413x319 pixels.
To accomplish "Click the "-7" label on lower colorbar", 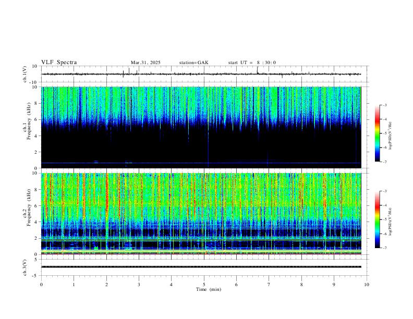I will click(x=385, y=248).
